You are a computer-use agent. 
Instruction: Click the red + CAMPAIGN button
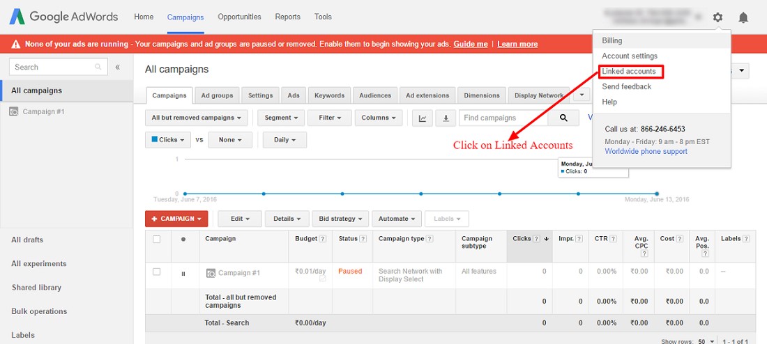[176, 219]
